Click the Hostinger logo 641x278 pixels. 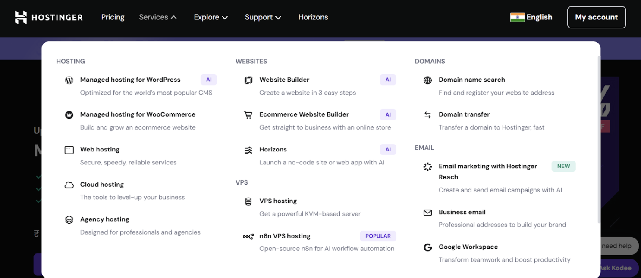pos(48,17)
